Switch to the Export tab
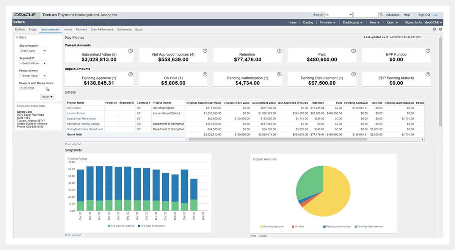The width and height of the screenshot is (455, 250). 139,30
